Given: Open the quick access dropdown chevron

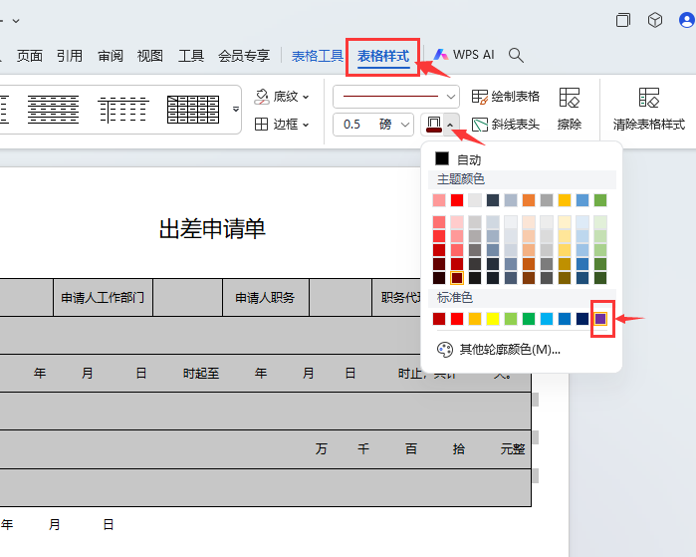Looking at the screenshot, I should [x=16, y=21].
